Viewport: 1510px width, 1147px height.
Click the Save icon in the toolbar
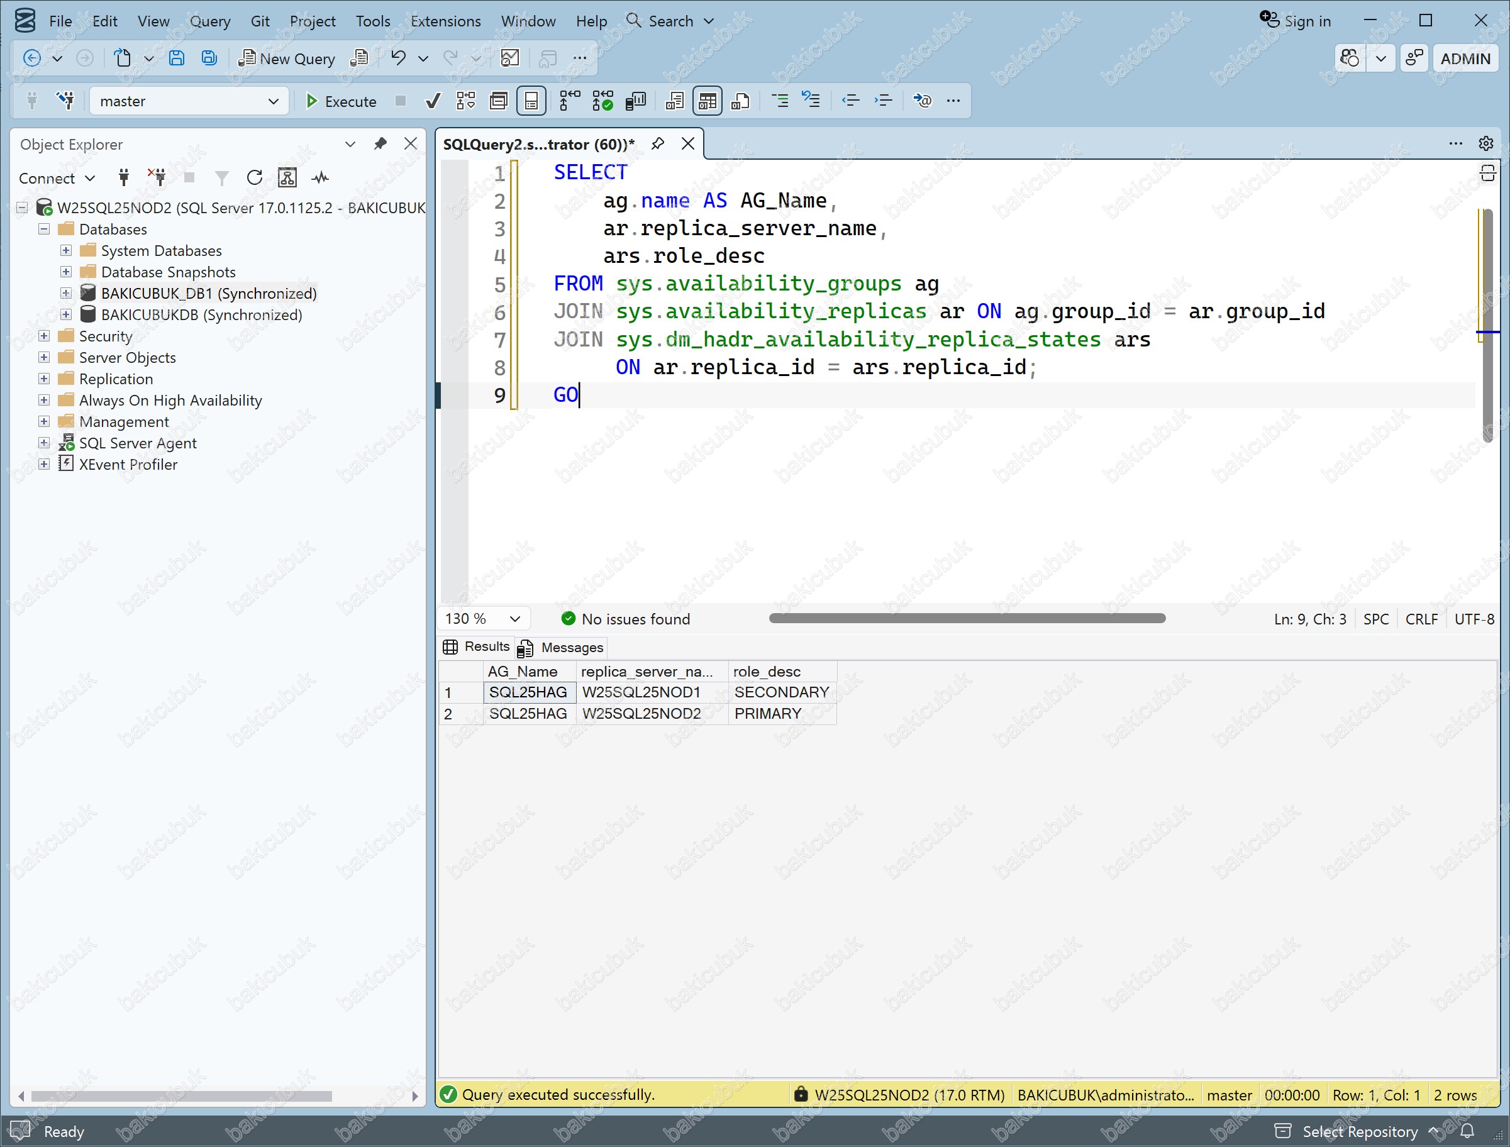[x=176, y=58]
